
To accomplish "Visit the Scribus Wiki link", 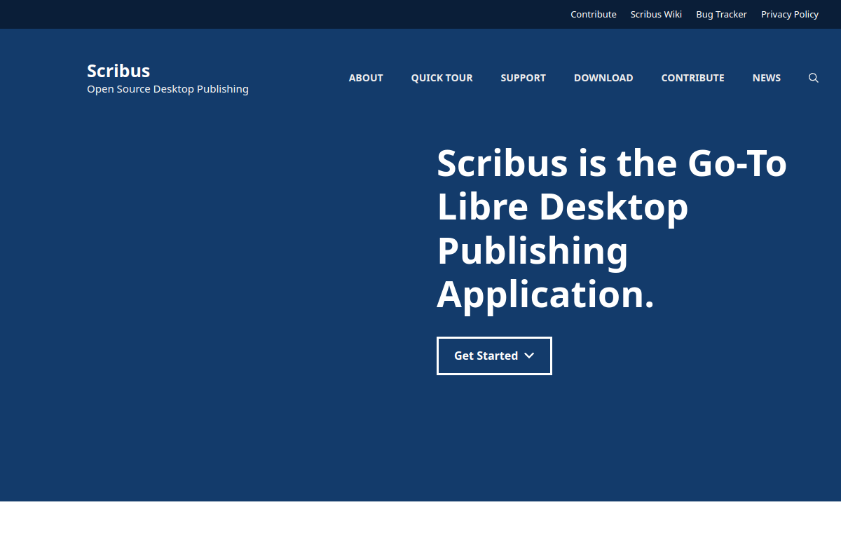I will (x=656, y=14).
